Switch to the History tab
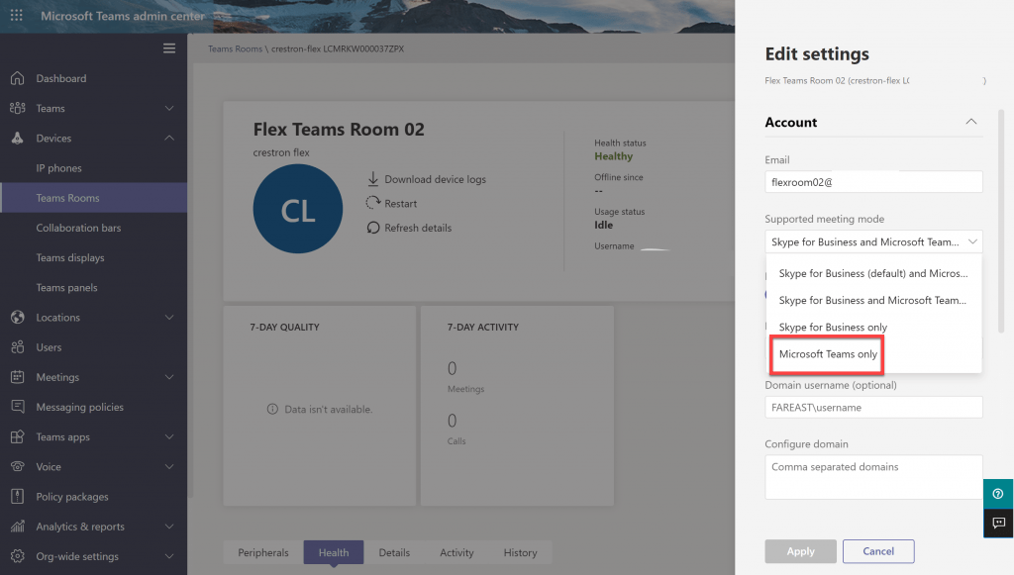The width and height of the screenshot is (1014, 575). tap(521, 552)
